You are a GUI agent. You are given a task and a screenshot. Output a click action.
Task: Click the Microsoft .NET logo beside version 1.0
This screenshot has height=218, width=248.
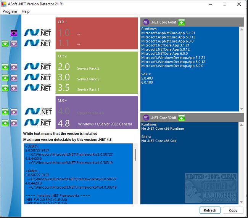click(x=38, y=32)
